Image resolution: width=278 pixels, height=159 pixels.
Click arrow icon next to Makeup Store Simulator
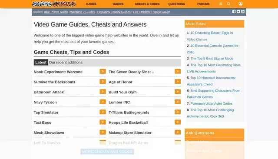(x=178, y=132)
